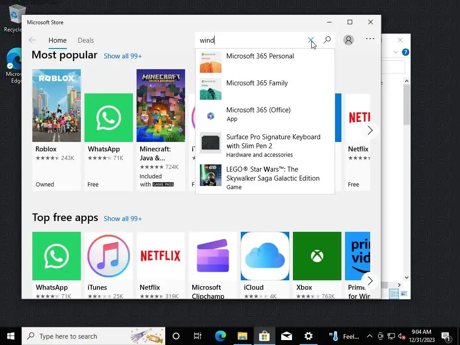Open Mail app from taskbar

coord(286,336)
